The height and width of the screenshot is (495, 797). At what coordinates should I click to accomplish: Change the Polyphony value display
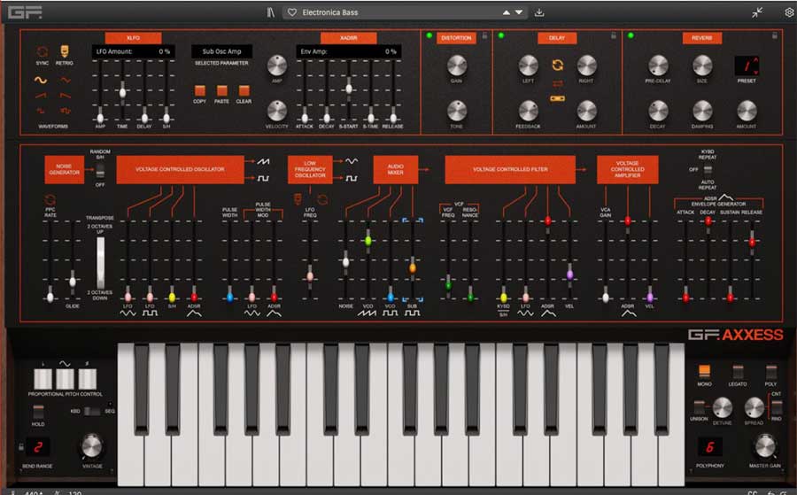(709, 447)
